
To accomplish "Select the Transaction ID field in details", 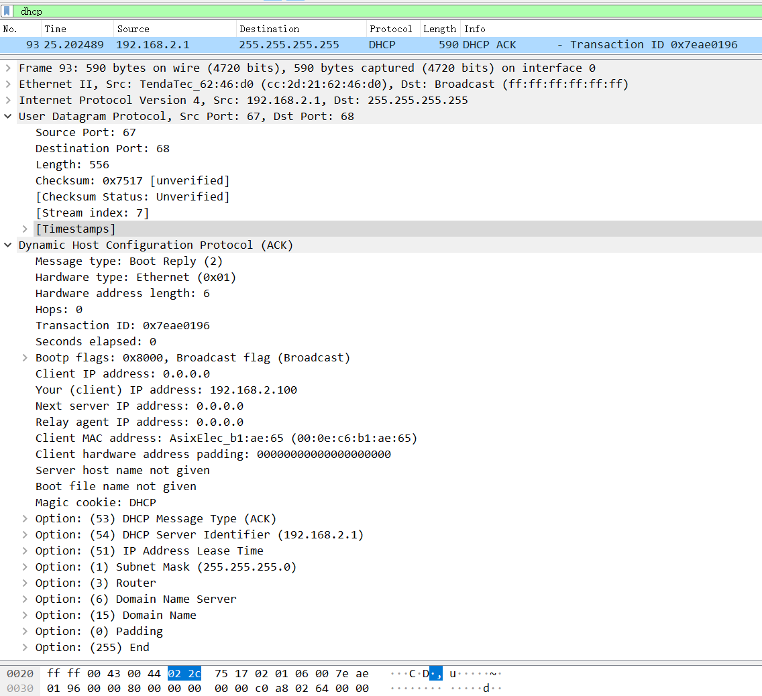I will point(122,325).
